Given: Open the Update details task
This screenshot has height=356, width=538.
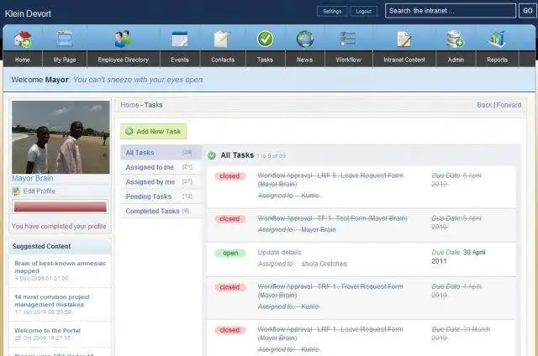Looking at the screenshot, I should 279,252.
